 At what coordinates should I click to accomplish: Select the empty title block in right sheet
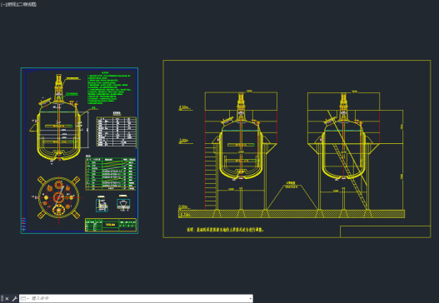pos(385,231)
